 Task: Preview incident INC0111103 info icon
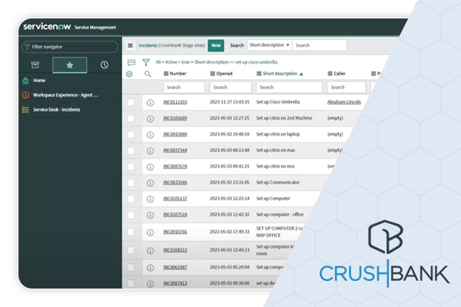coord(151,103)
